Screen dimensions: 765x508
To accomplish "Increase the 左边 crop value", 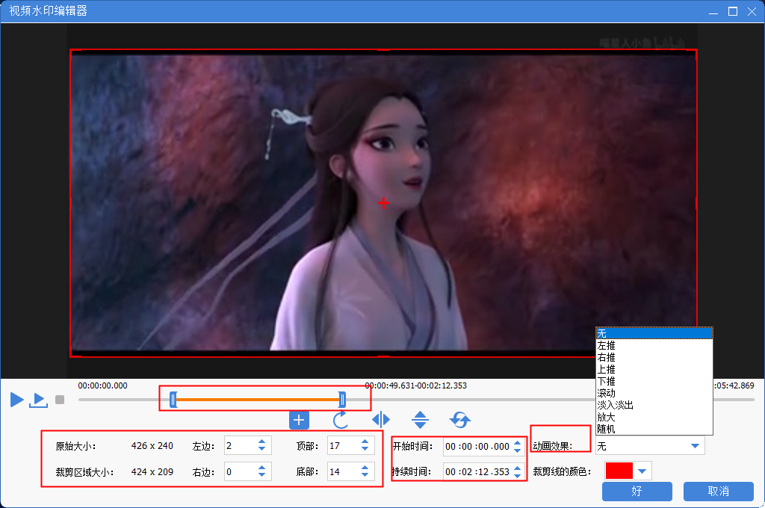I will tap(262, 442).
